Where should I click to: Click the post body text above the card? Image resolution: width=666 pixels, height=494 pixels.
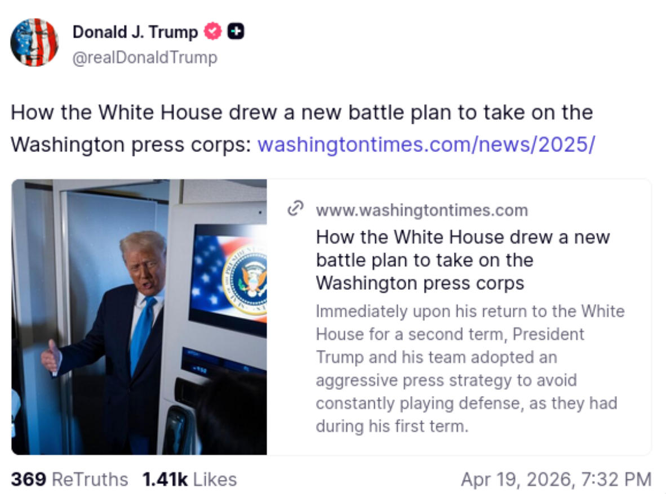point(303,128)
